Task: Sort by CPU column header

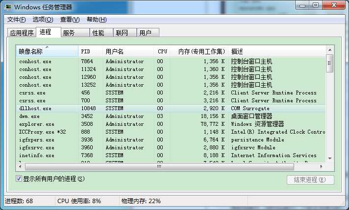Action: [162, 51]
